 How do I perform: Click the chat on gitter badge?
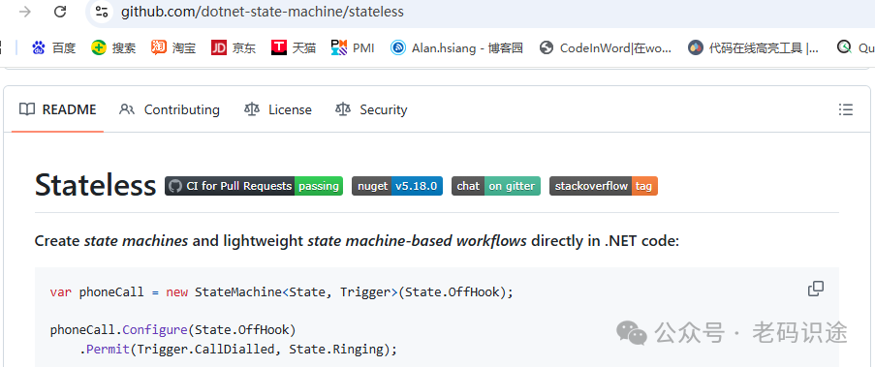point(496,186)
